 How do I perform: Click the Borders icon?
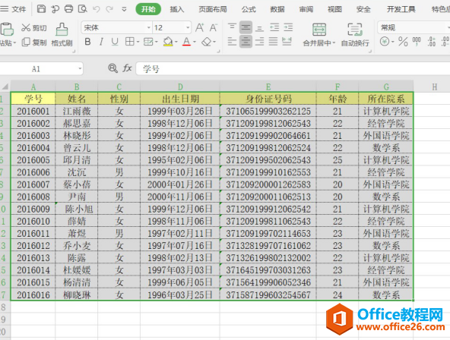(x=130, y=42)
